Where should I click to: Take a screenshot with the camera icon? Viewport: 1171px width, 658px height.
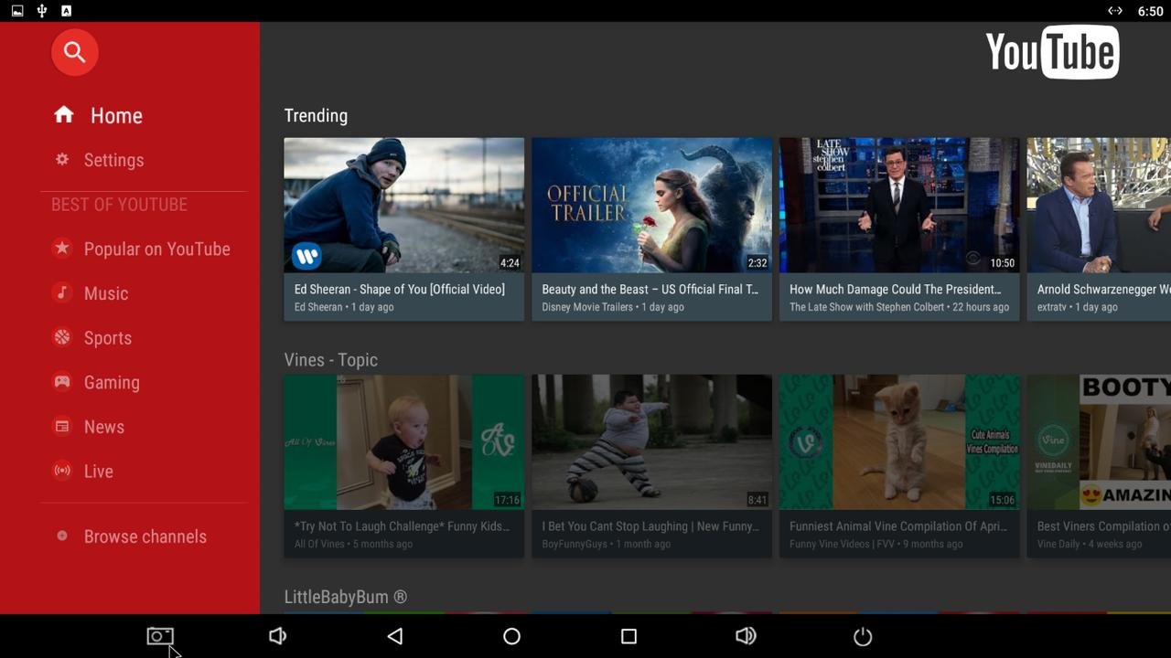160,636
